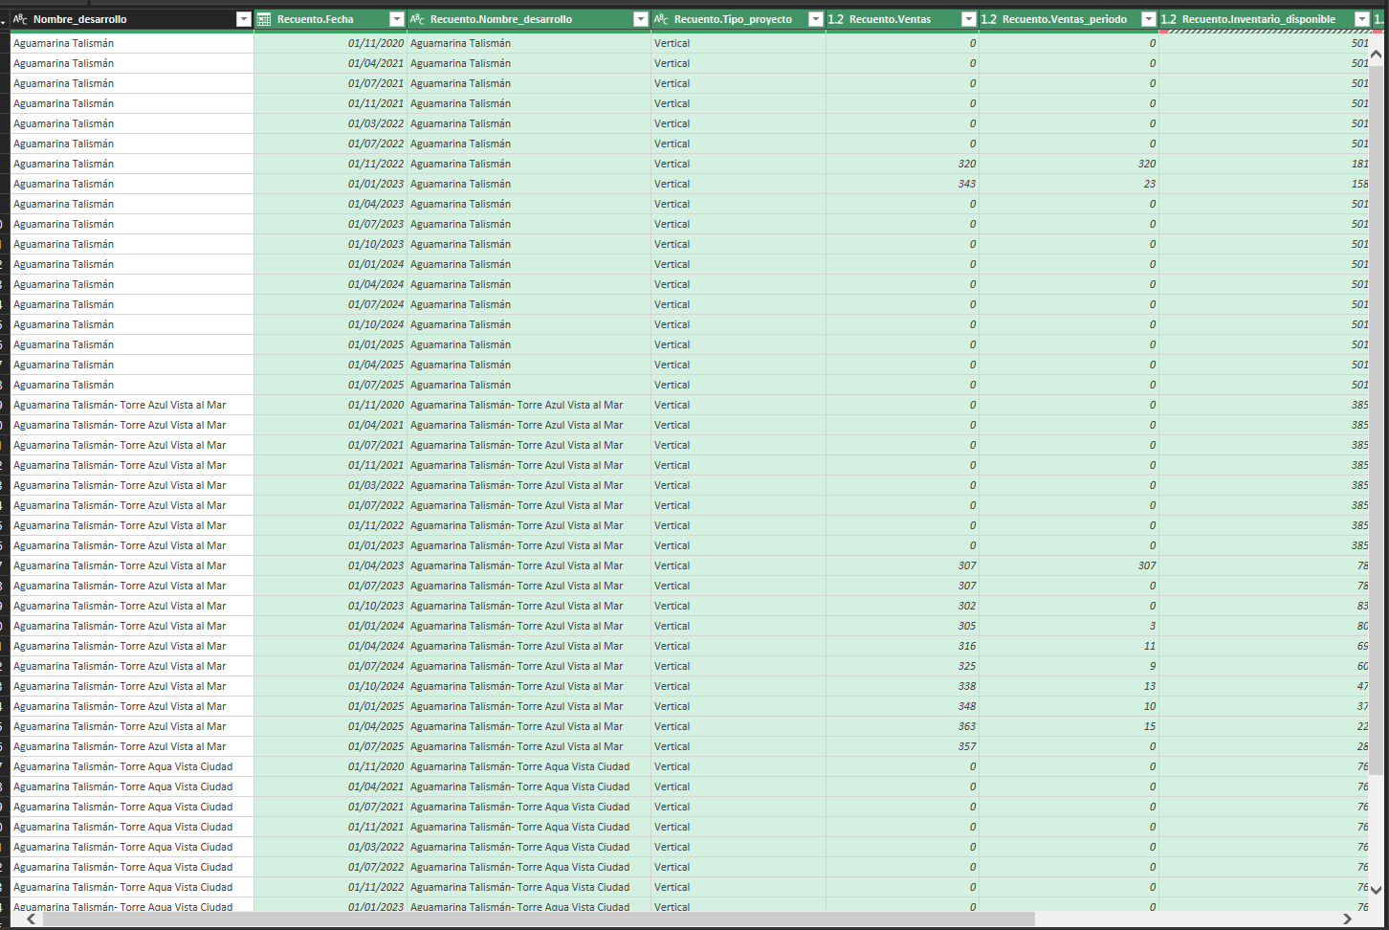Expand the Recuento.Ventas_periodo filter dropdown
This screenshot has width=1389, height=930.
click(x=1148, y=19)
